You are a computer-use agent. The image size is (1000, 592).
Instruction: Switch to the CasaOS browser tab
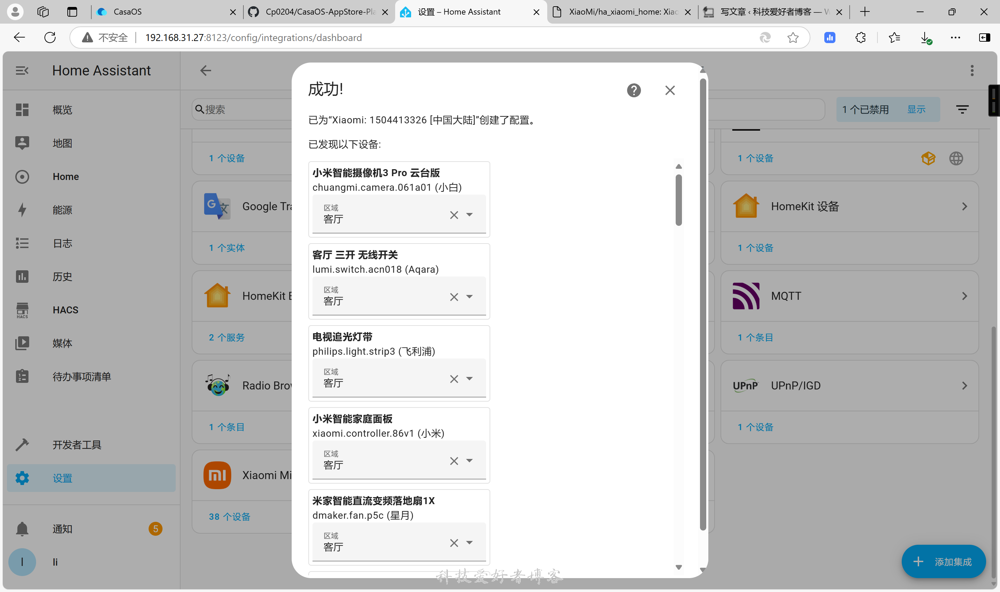point(167,12)
